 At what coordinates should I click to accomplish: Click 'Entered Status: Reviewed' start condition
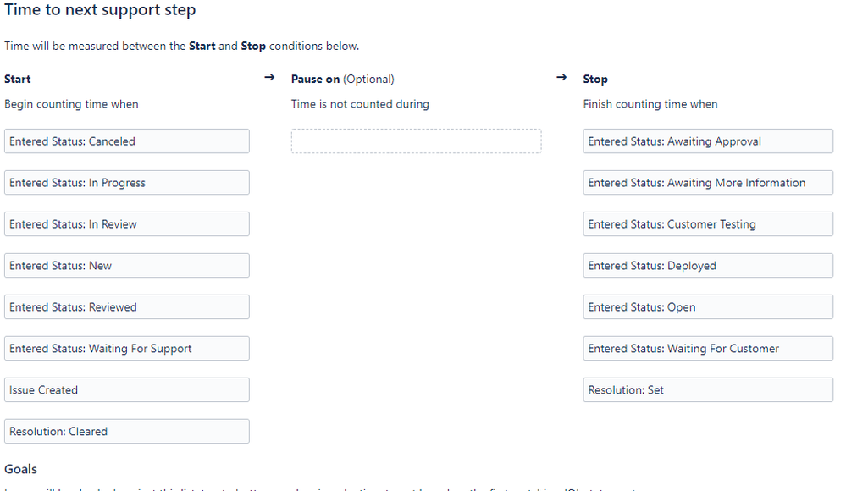pyautogui.click(x=127, y=307)
